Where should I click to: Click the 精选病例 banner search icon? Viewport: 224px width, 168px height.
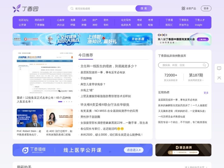(x=171, y=152)
